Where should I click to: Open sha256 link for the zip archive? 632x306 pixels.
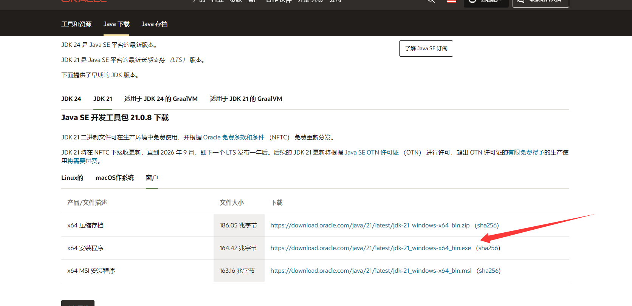tap(487, 225)
